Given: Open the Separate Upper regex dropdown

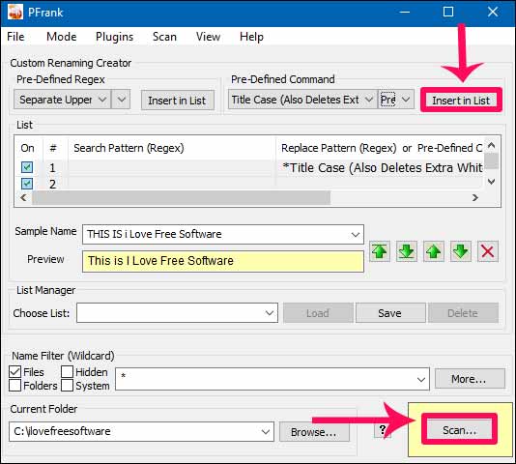Looking at the screenshot, I should coord(63,100).
